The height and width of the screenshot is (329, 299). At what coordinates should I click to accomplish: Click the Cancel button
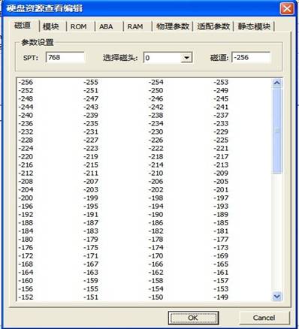click(264, 318)
